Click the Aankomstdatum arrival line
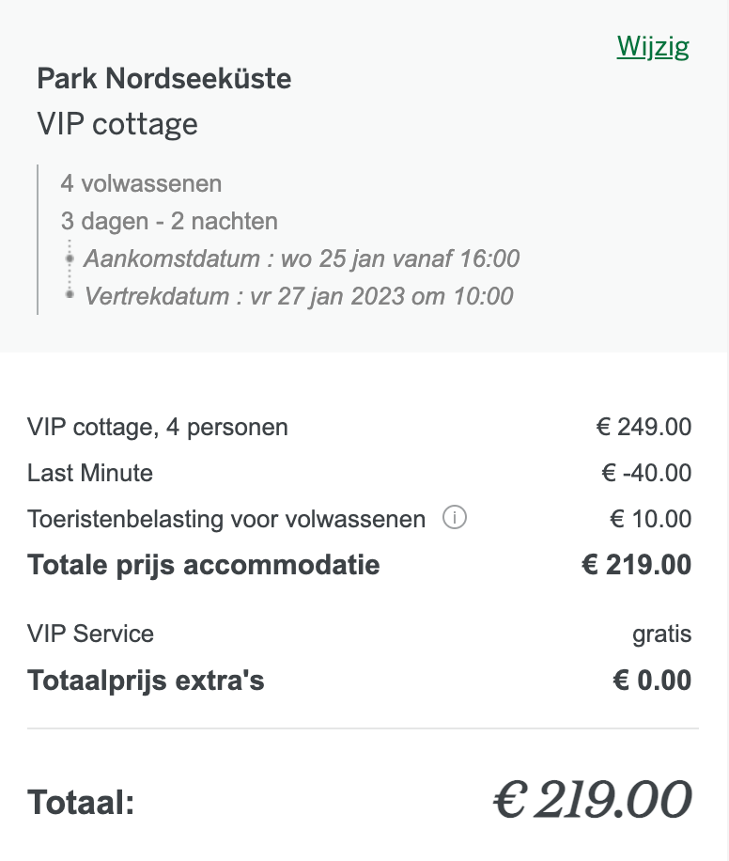Screen dimensions: 729x861 pos(302,258)
